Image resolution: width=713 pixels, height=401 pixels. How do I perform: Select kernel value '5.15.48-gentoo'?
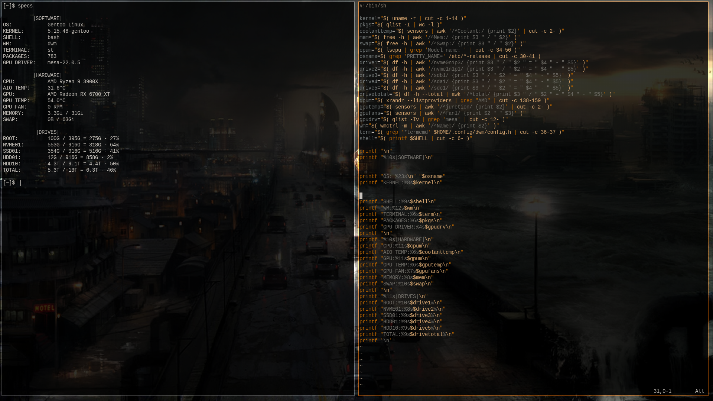click(x=68, y=31)
